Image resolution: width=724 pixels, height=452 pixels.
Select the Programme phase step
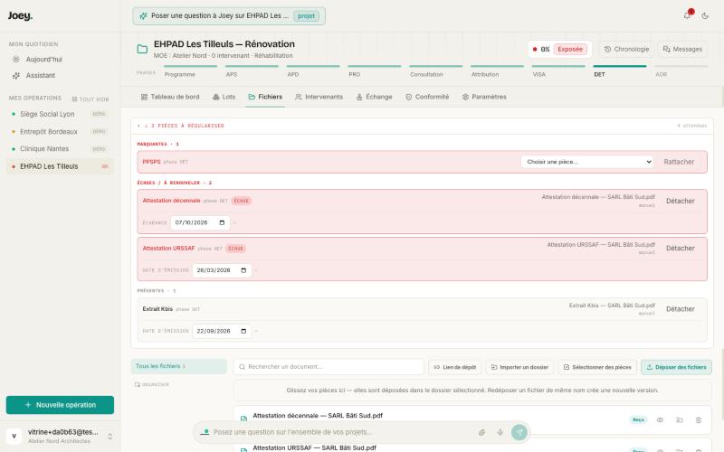[x=190, y=71]
